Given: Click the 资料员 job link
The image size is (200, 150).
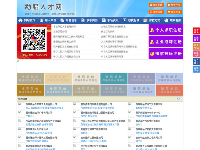Looking at the screenshot, I should point(84,133).
